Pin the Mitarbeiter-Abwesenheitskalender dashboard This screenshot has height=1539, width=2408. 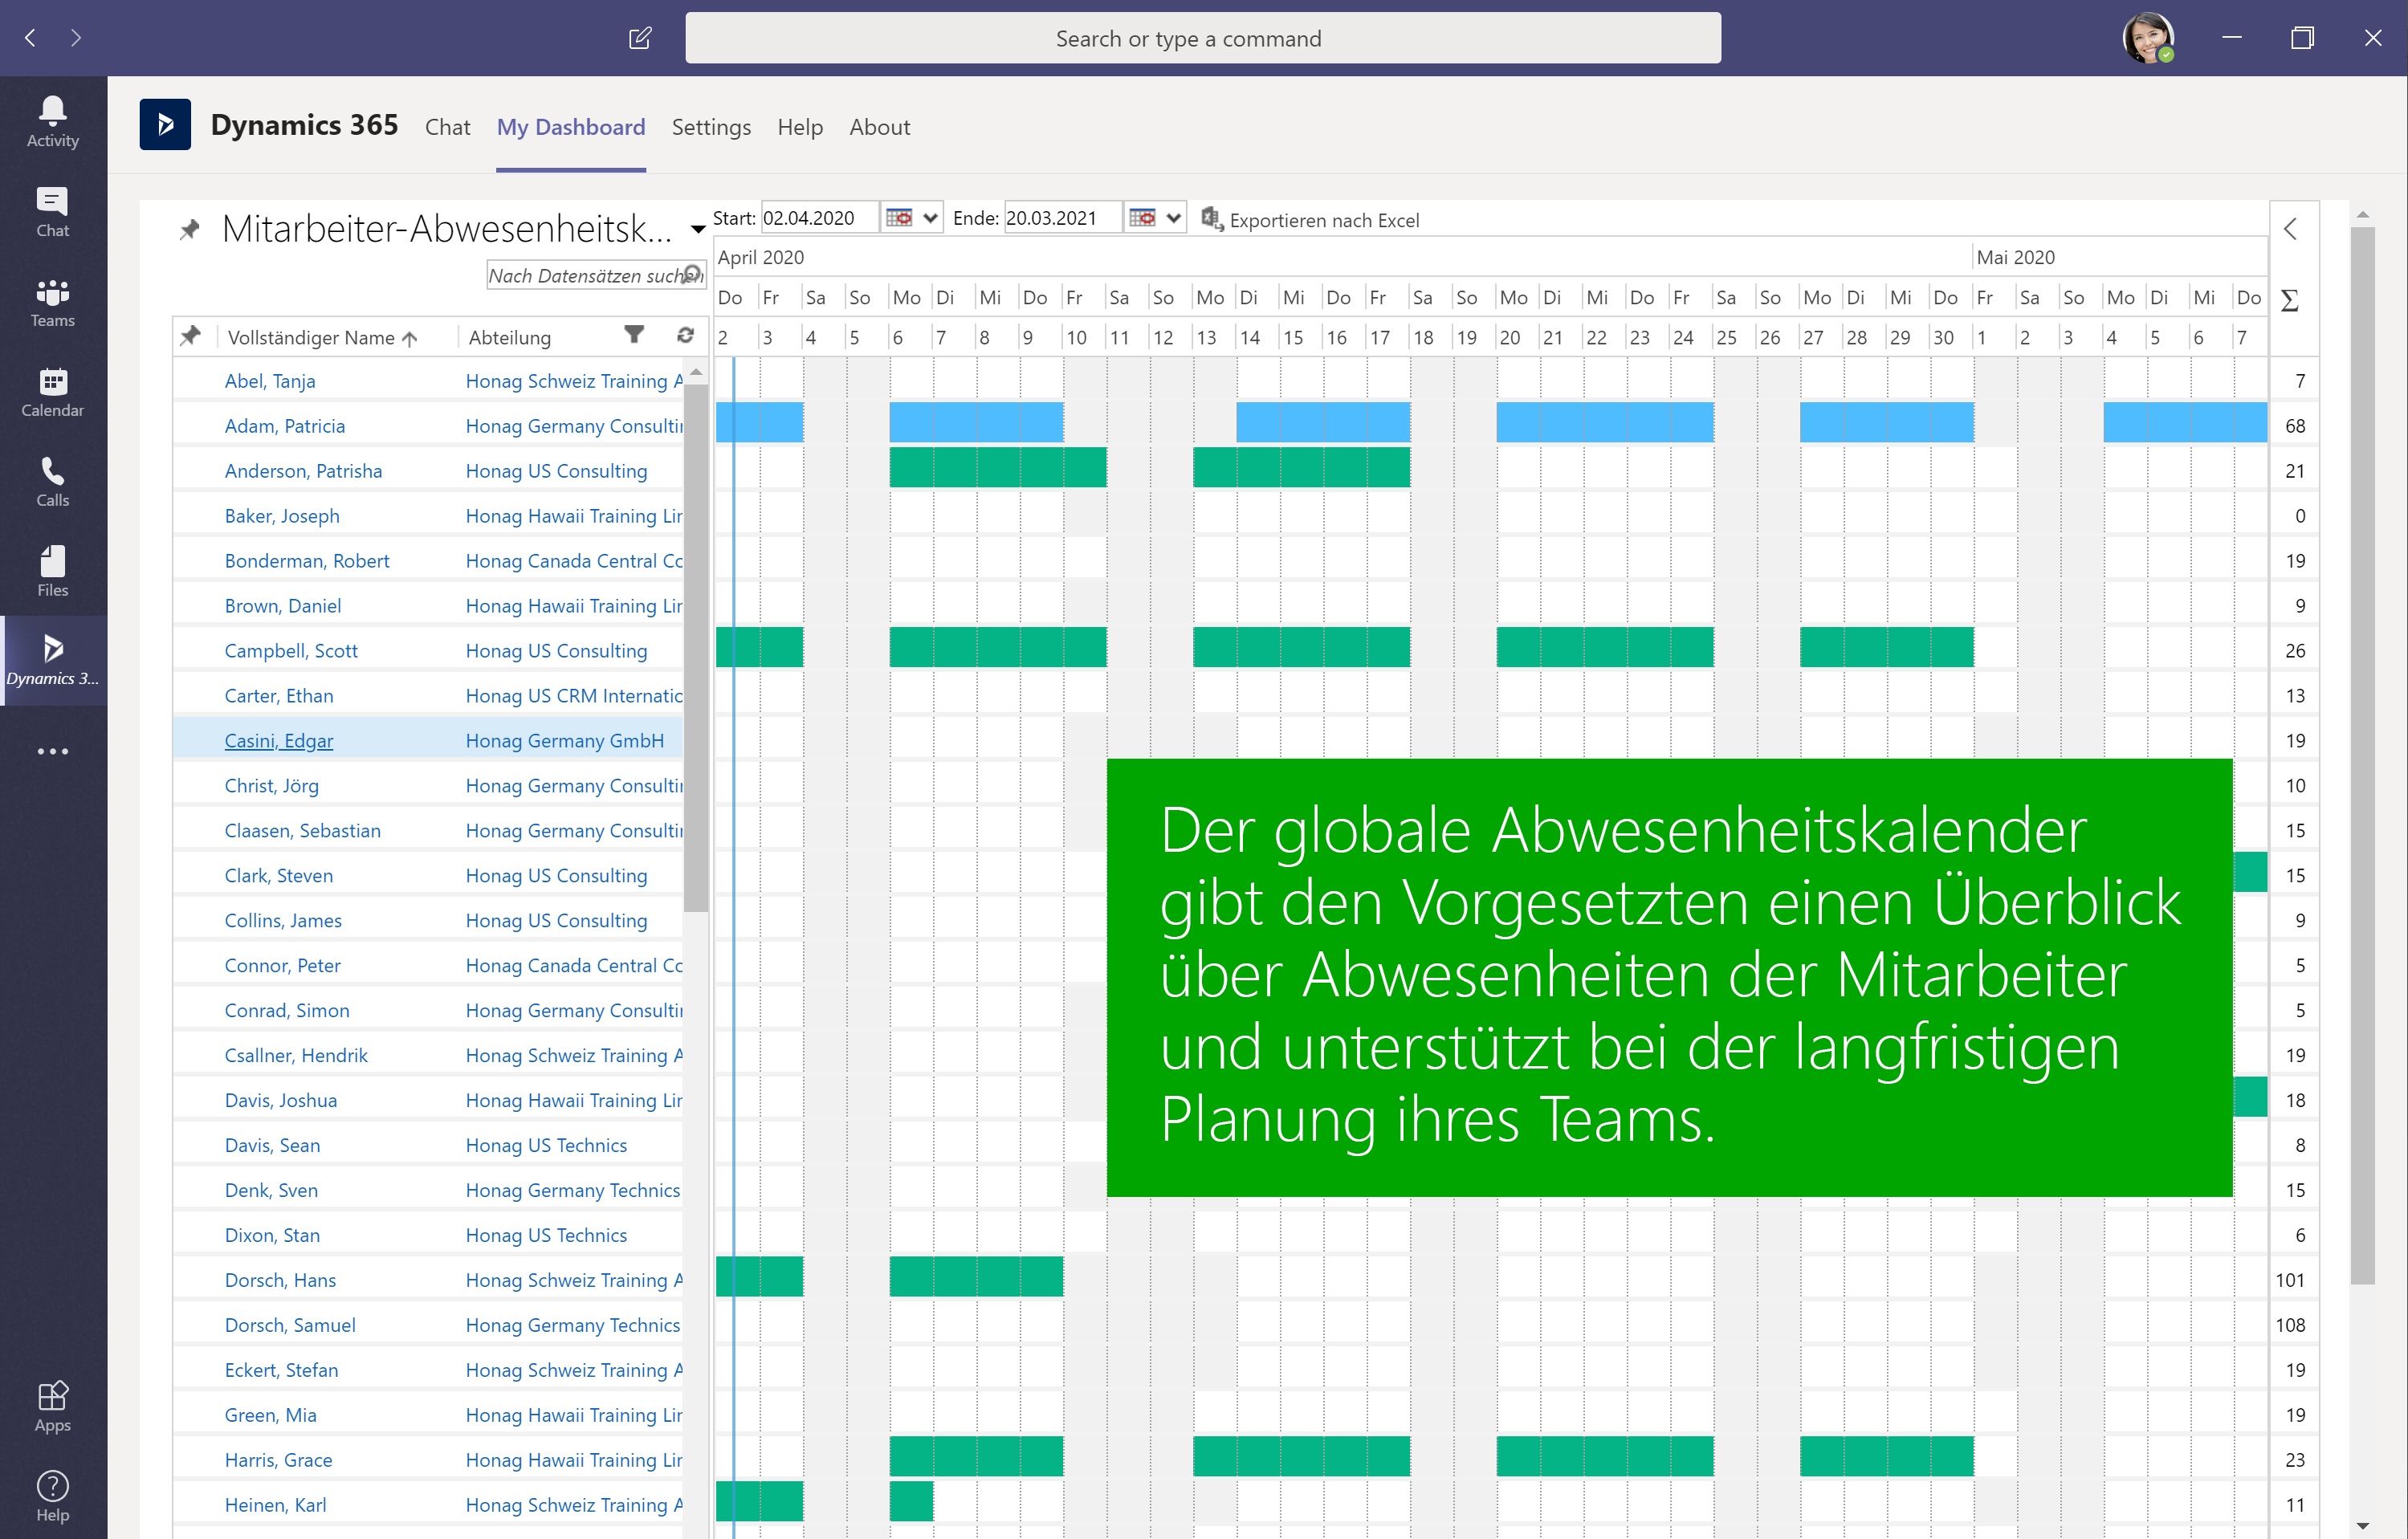[x=190, y=229]
